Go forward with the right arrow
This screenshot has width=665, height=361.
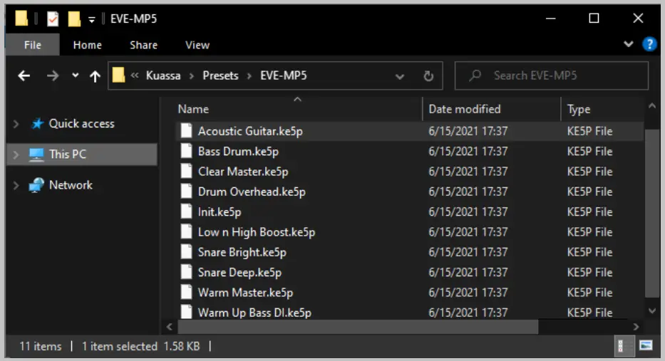click(x=53, y=76)
